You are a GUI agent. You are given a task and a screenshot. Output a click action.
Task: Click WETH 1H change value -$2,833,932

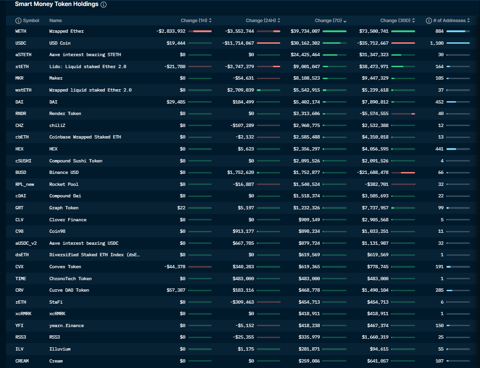tap(171, 31)
